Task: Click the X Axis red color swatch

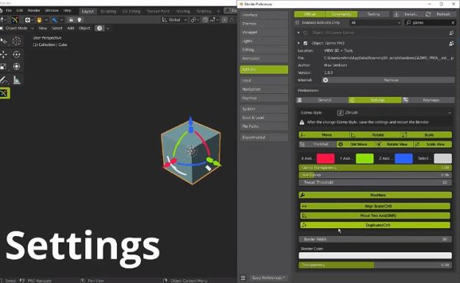Action: pos(326,158)
